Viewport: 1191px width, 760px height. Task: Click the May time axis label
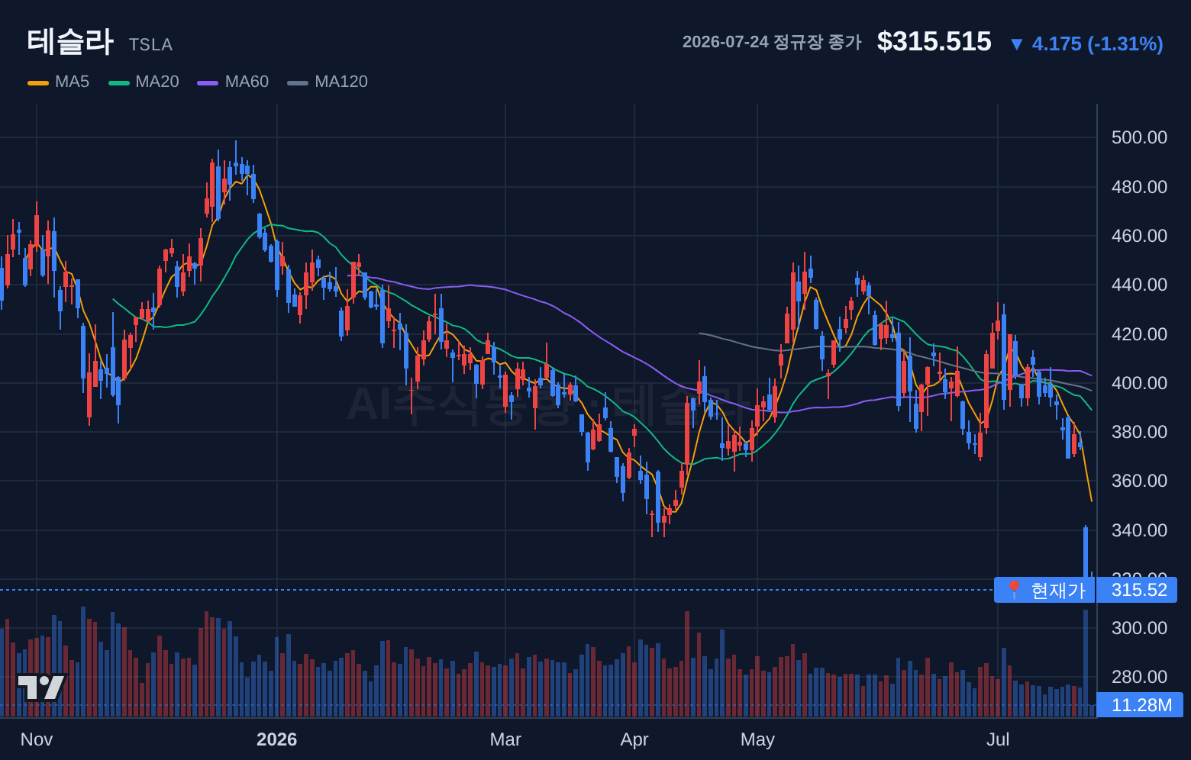(x=757, y=739)
